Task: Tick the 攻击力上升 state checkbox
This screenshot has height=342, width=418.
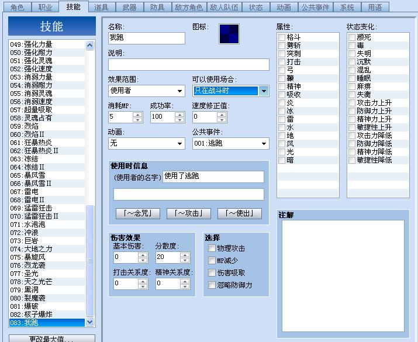Action: [x=352, y=103]
